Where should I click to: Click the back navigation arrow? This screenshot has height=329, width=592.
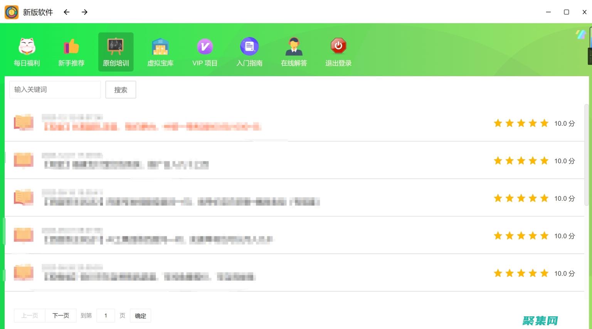(x=66, y=12)
